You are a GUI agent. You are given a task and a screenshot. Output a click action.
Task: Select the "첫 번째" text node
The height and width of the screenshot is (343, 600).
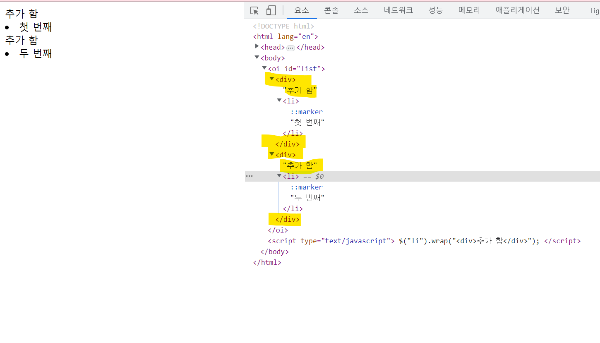click(307, 122)
